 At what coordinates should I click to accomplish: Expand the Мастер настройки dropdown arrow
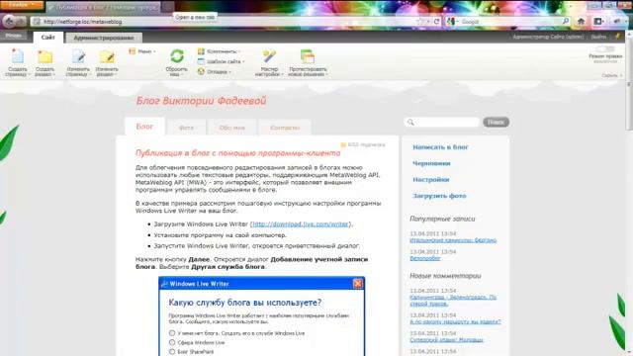coord(282,75)
